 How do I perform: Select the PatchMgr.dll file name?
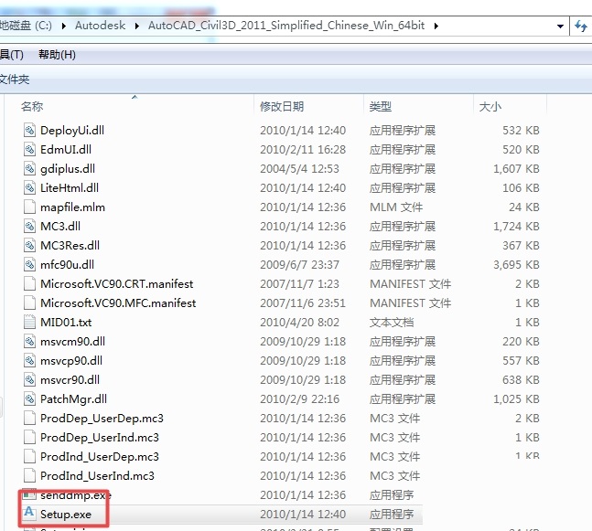coord(73,399)
